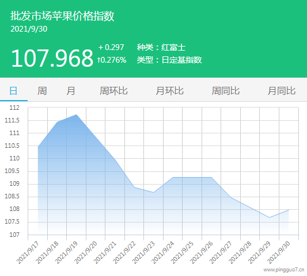Click the 2021/9/17 x-axis date label
The width and height of the screenshot is (307, 276).
click(28, 252)
